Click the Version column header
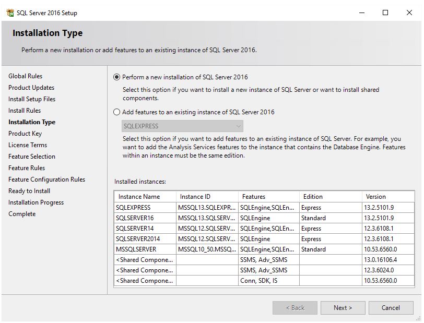Screen dimensions: 424x323 388,197
